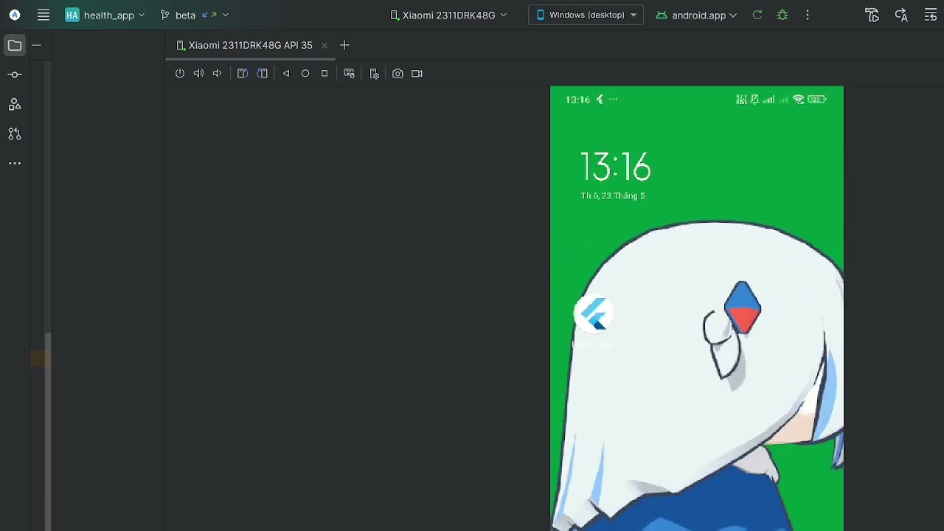Click the Debug bug icon
The height and width of the screenshot is (531, 944).
782,15
